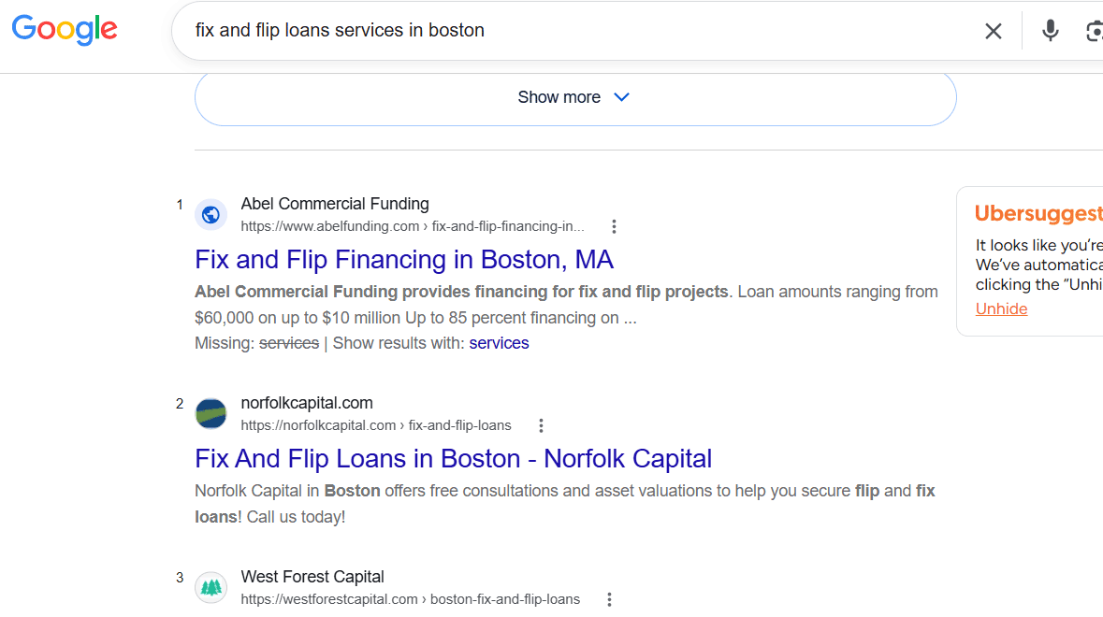Click Abel Commercial Funding globe favicon

(x=211, y=214)
